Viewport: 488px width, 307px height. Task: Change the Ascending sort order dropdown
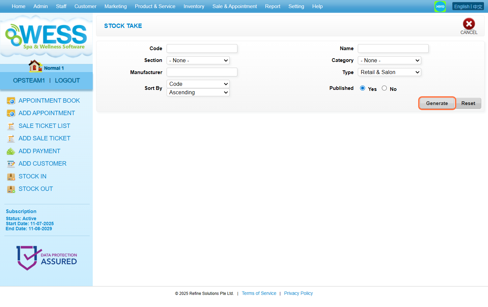pyautogui.click(x=198, y=92)
